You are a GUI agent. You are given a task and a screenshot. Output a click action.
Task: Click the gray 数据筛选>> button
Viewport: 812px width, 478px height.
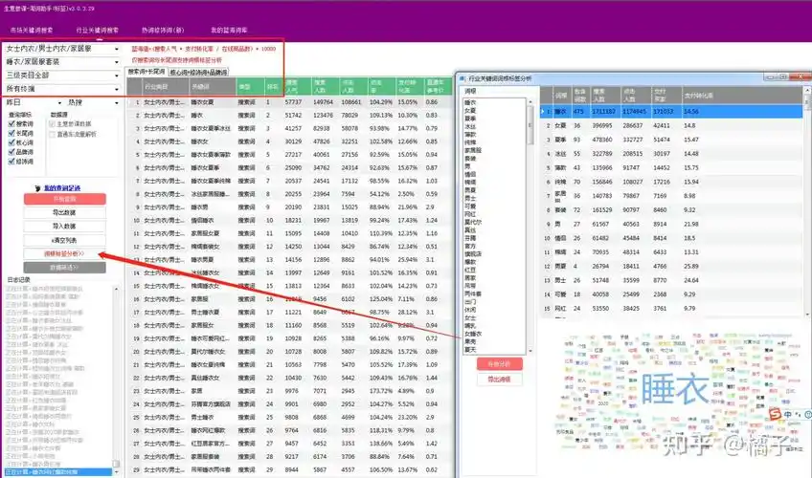[65, 268]
